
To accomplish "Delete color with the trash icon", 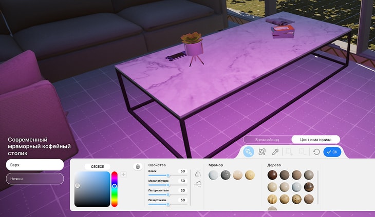I will coord(137,167).
